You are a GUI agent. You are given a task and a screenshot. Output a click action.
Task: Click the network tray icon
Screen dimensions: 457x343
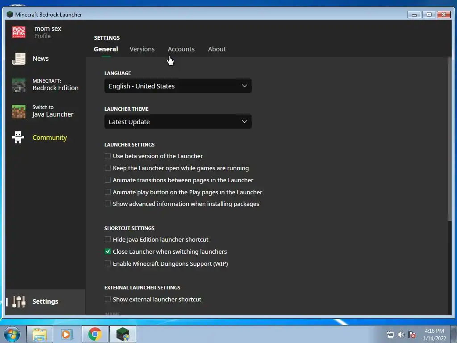coord(390,334)
